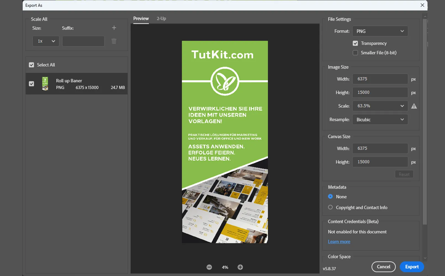
Task: Click the scrollbar down arrow
Action: click(x=425, y=258)
